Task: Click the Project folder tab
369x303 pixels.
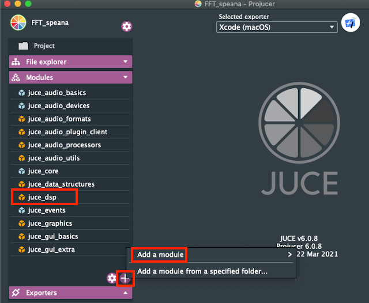Action: [x=70, y=46]
